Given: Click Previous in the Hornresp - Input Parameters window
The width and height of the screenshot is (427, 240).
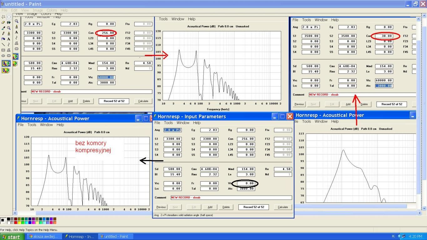Looking at the screenshot, I should (161, 207).
